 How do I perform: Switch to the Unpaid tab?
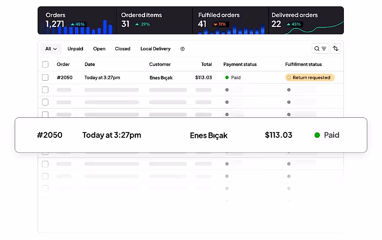pos(75,49)
